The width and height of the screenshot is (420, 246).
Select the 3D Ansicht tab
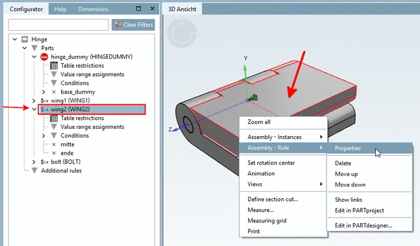[182, 9]
